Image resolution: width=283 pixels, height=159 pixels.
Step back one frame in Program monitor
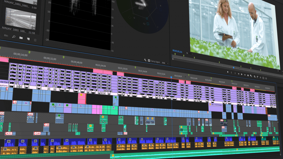[x=239, y=74]
